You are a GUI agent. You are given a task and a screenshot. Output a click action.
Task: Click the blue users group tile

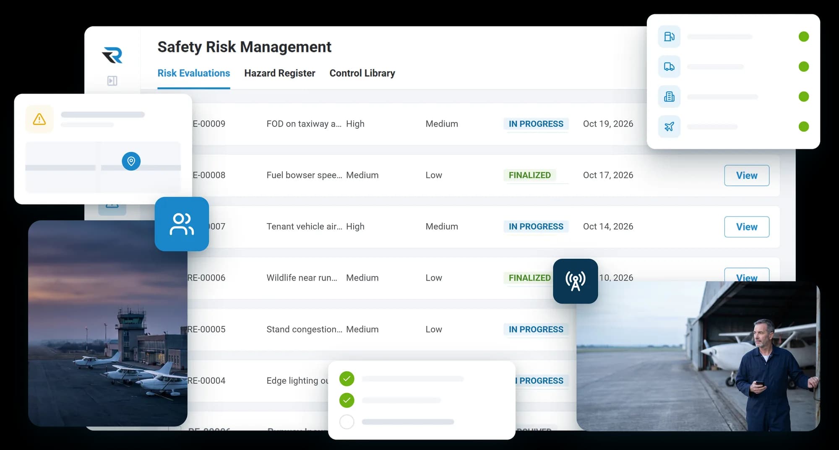[x=182, y=224]
